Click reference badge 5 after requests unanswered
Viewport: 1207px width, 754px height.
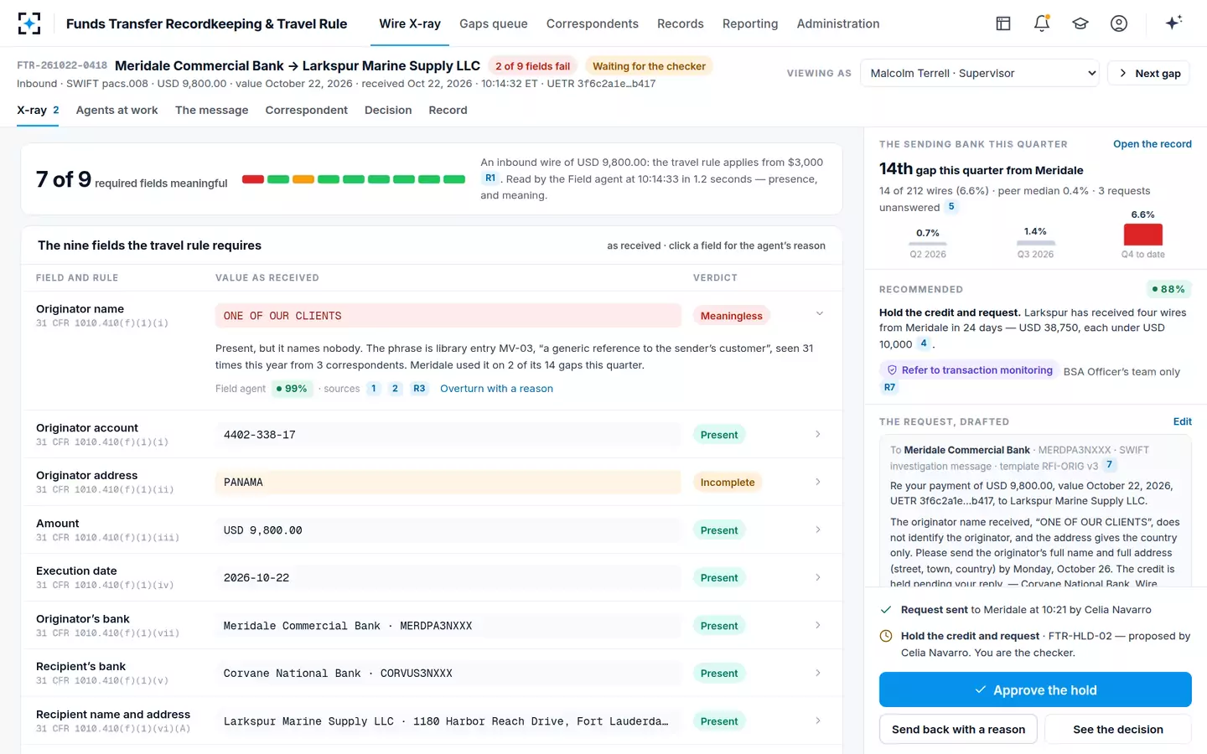[951, 207]
